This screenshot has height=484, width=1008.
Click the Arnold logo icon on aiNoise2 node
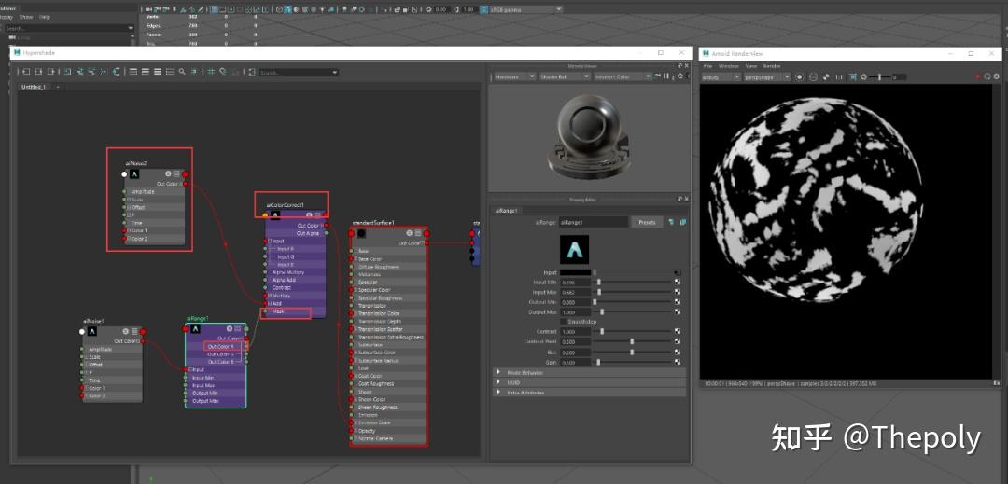pos(134,173)
